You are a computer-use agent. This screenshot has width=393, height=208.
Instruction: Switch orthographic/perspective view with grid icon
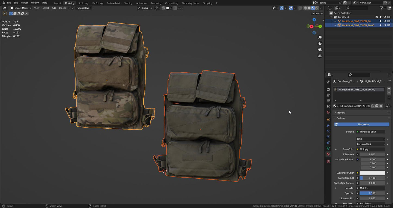320,56
